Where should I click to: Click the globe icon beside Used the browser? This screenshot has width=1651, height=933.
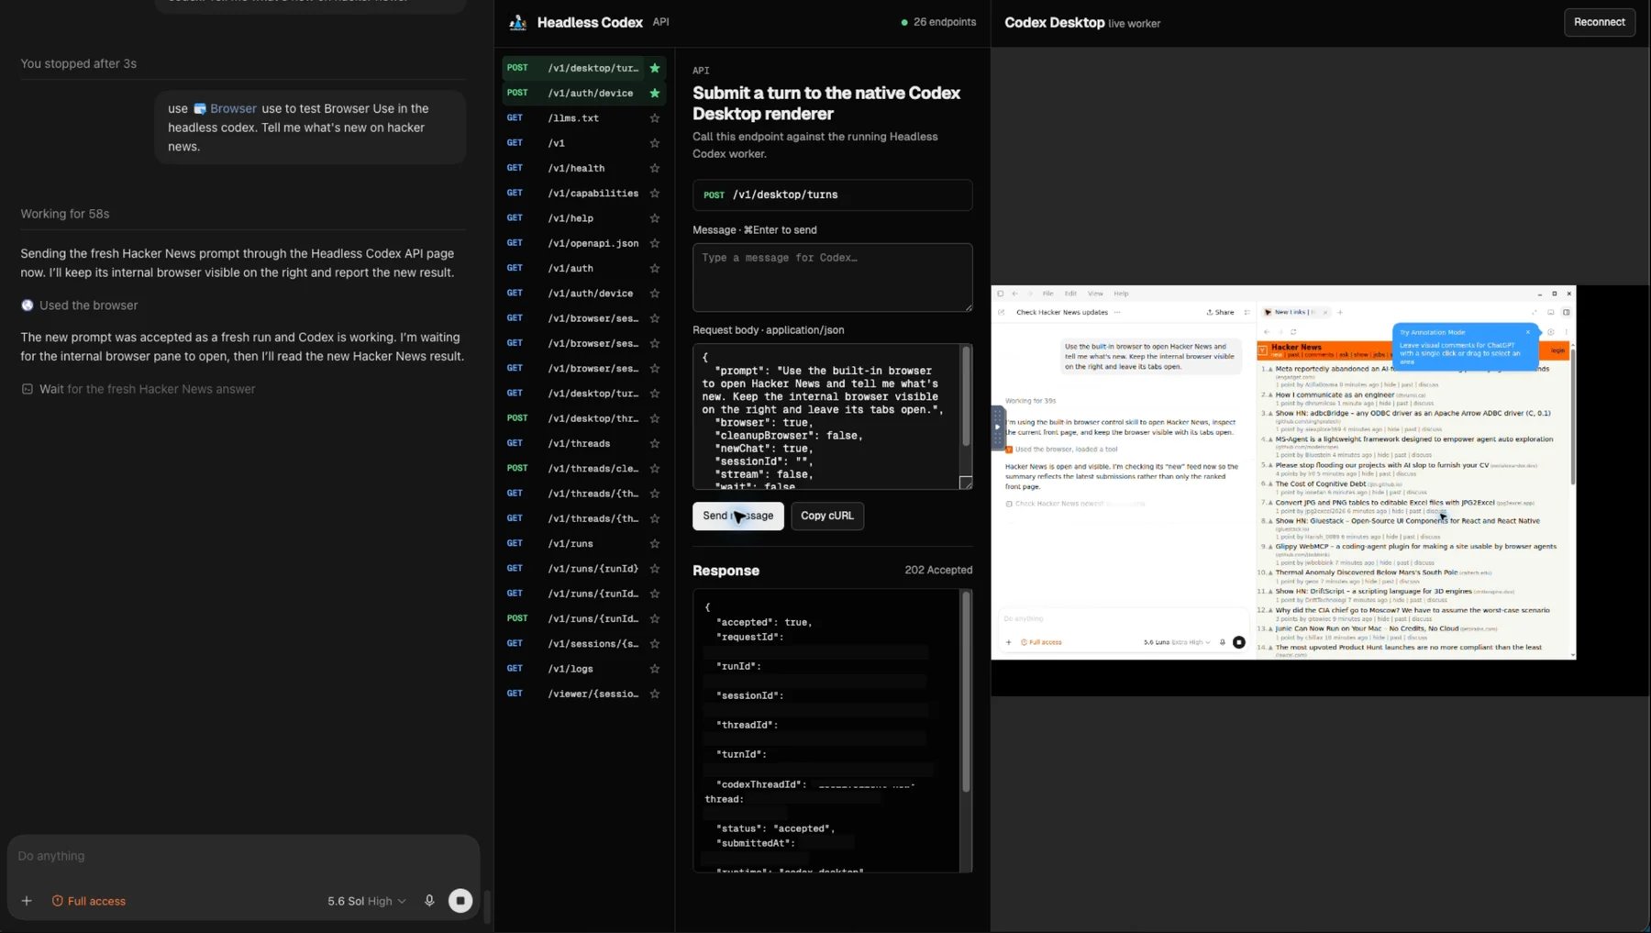coord(28,305)
